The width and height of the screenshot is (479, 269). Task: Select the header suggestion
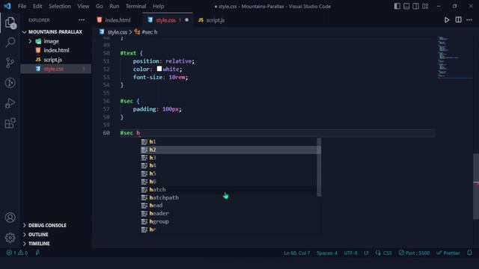pyautogui.click(x=228, y=214)
